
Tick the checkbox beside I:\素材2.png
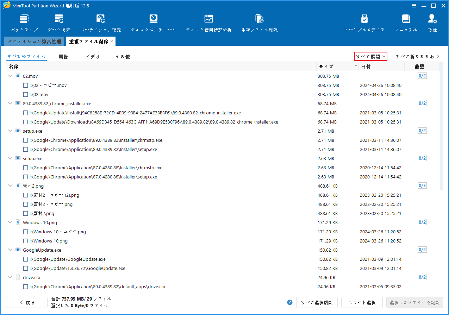25,213
